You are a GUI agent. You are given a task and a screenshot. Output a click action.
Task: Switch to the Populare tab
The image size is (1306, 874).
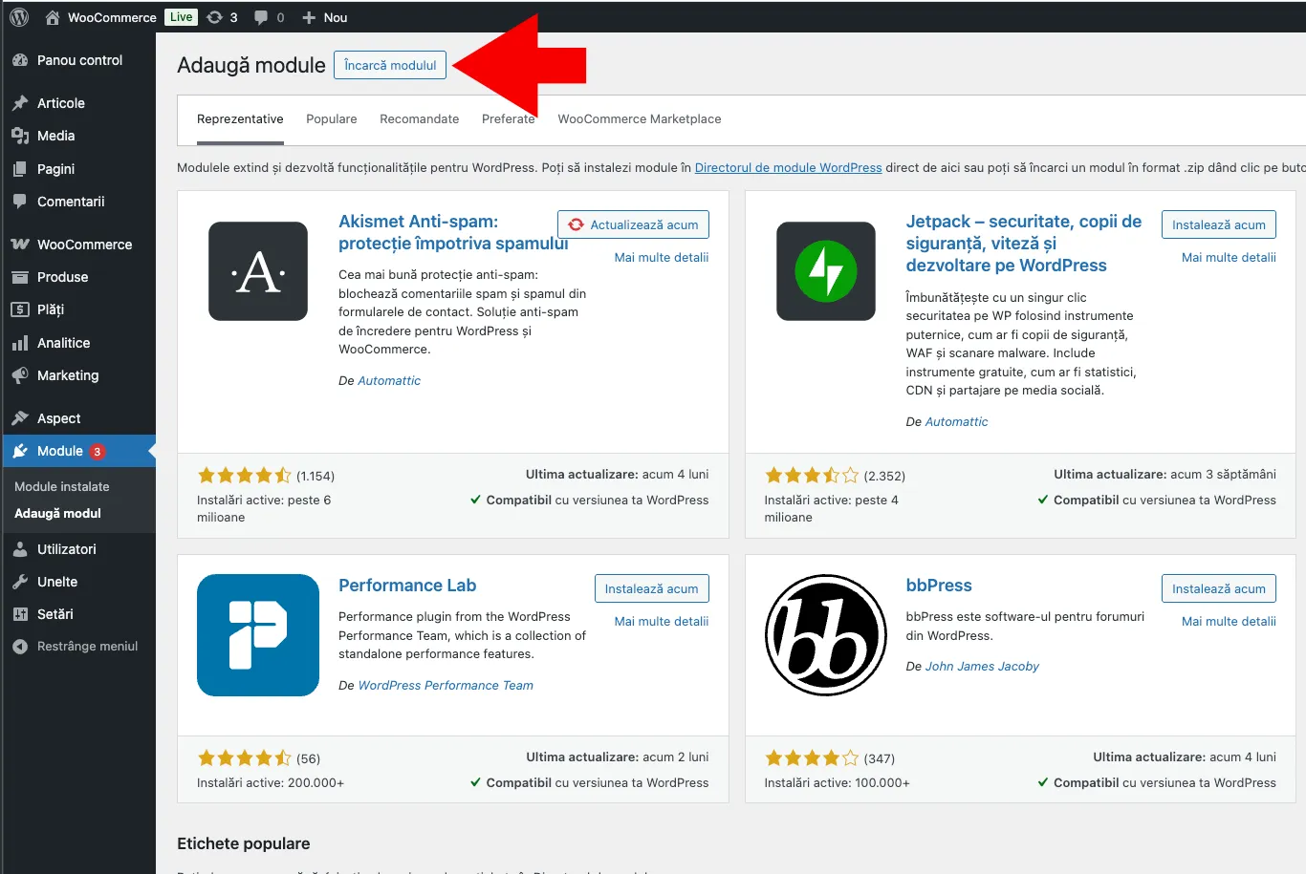[332, 119]
